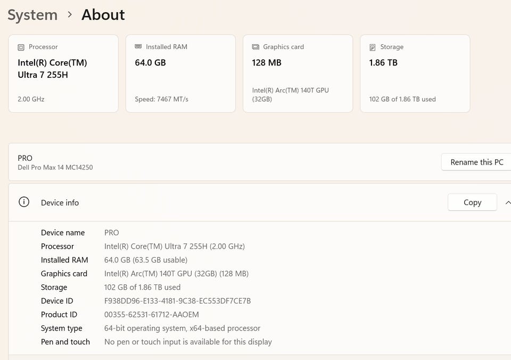This screenshot has width=511, height=360.
Task: Select "PRO" name above the Dell model
Action: tap(25, 158)
